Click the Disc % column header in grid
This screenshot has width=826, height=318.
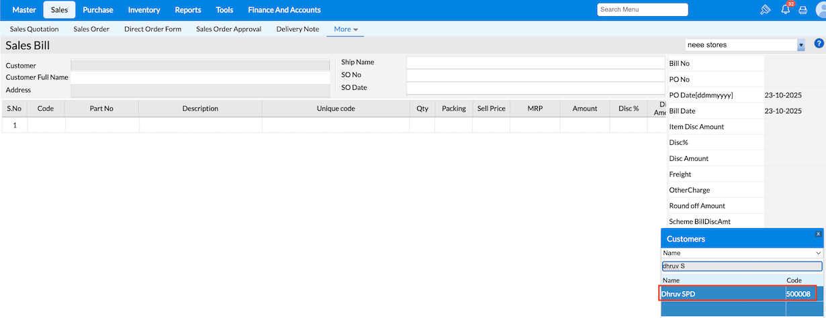click(x=628, y=109)
